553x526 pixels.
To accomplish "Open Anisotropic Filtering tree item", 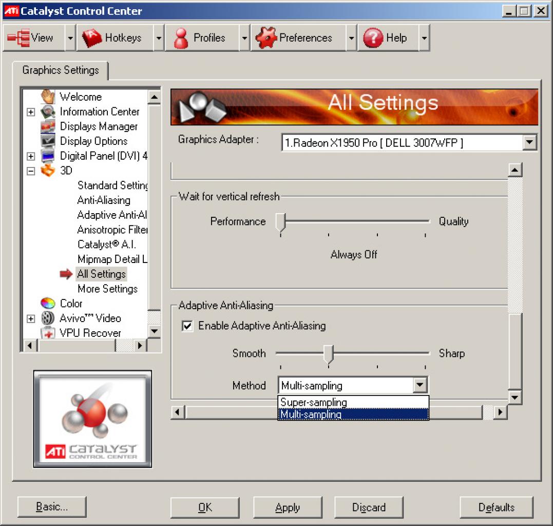I will [112, 230].
